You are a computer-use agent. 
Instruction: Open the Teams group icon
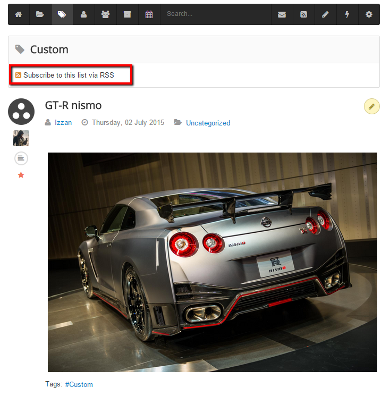pyautogui.click(x=106, y=14)
